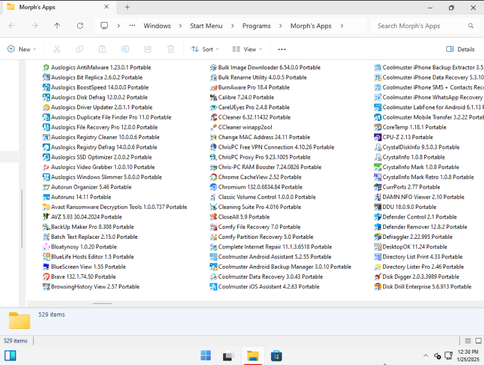Screen dimensions: 484x365
Task: Expand the chevron after Windows breadcrumb
Action: tap(180, 26)
